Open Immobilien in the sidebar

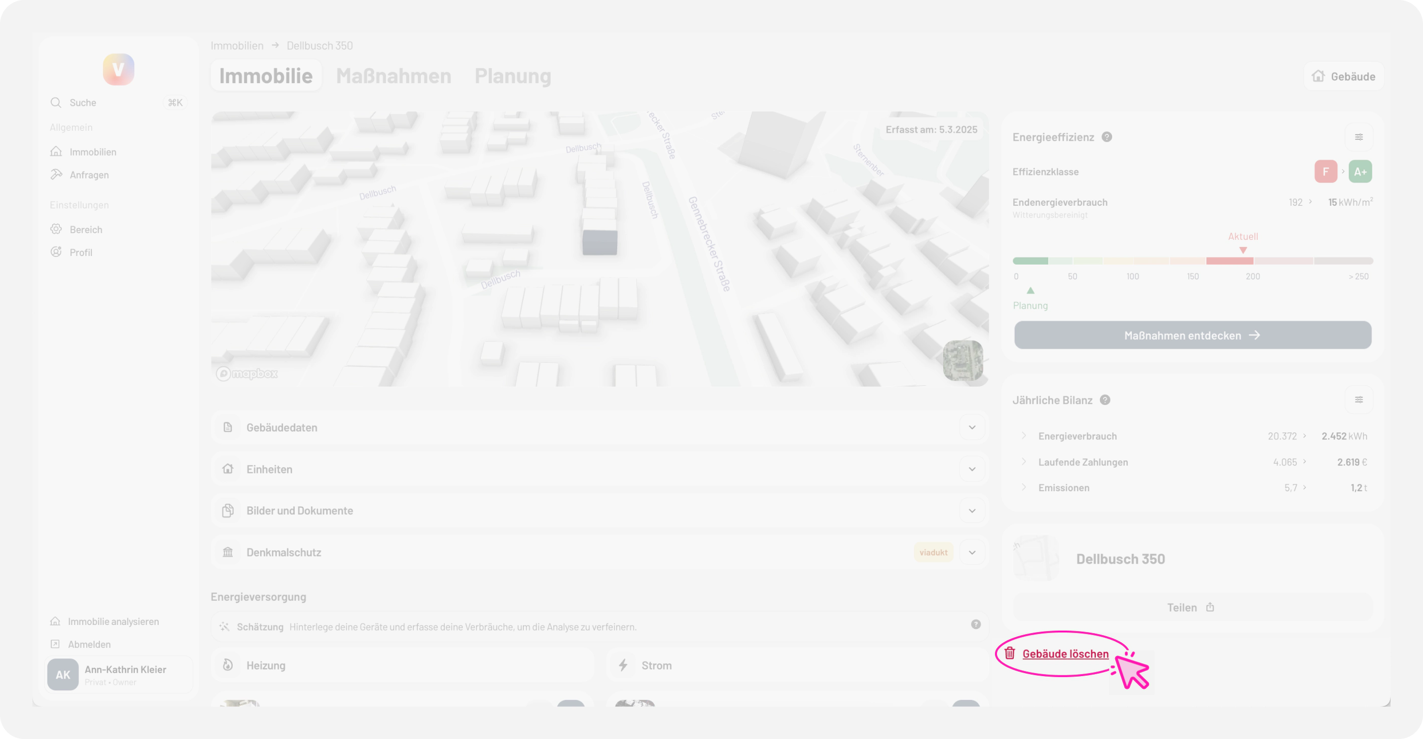pos(92,152)
